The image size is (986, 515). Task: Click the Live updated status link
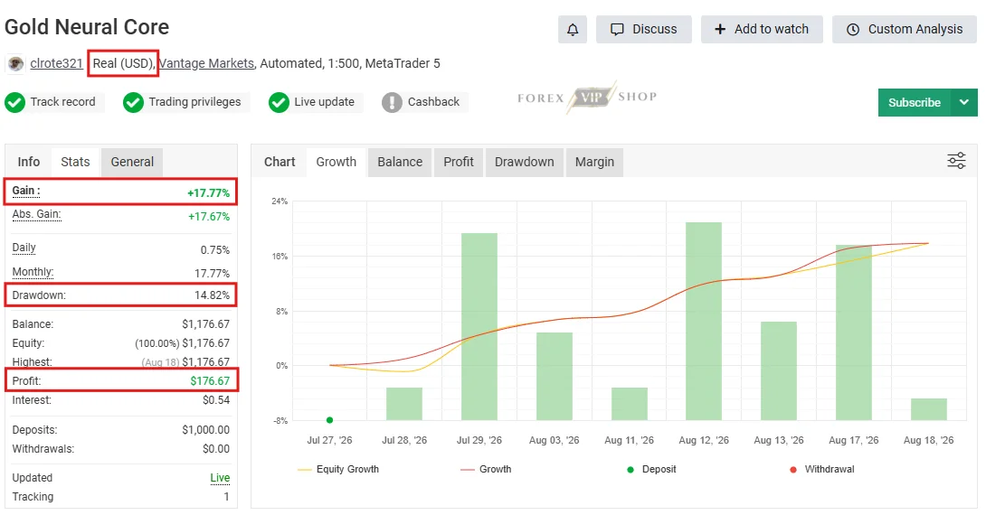point(220,478)
